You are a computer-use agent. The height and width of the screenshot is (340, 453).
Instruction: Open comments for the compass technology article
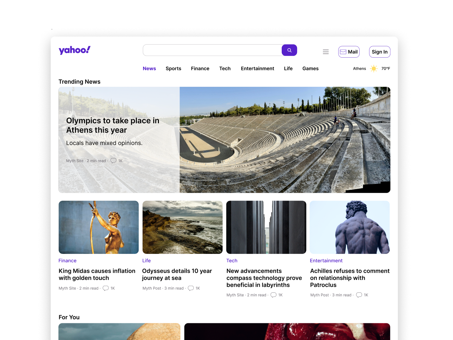273,295
